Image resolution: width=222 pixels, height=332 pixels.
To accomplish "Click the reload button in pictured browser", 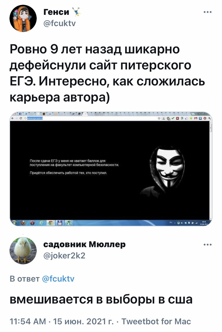I will tap(21, 119).
